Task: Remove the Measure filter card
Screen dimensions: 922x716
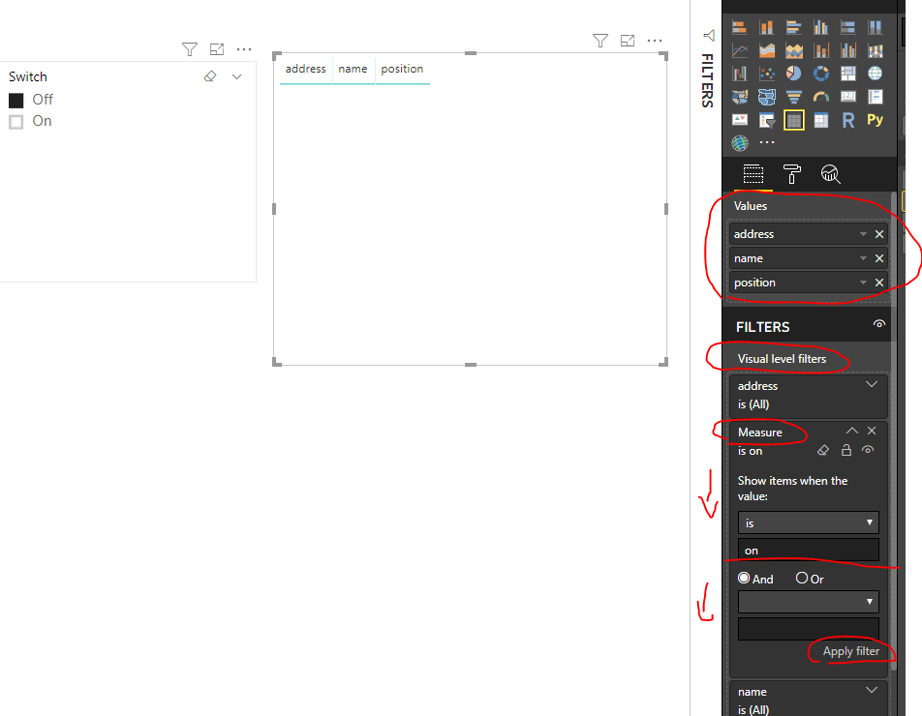Action: [872, 431]
